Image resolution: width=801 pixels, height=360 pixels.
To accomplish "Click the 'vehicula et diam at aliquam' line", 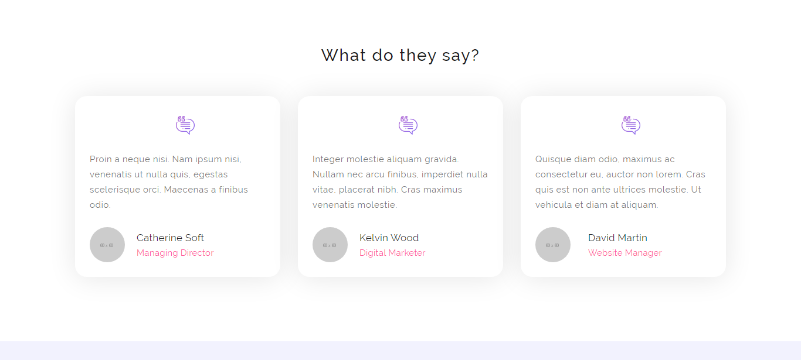I will coord(596,205).
